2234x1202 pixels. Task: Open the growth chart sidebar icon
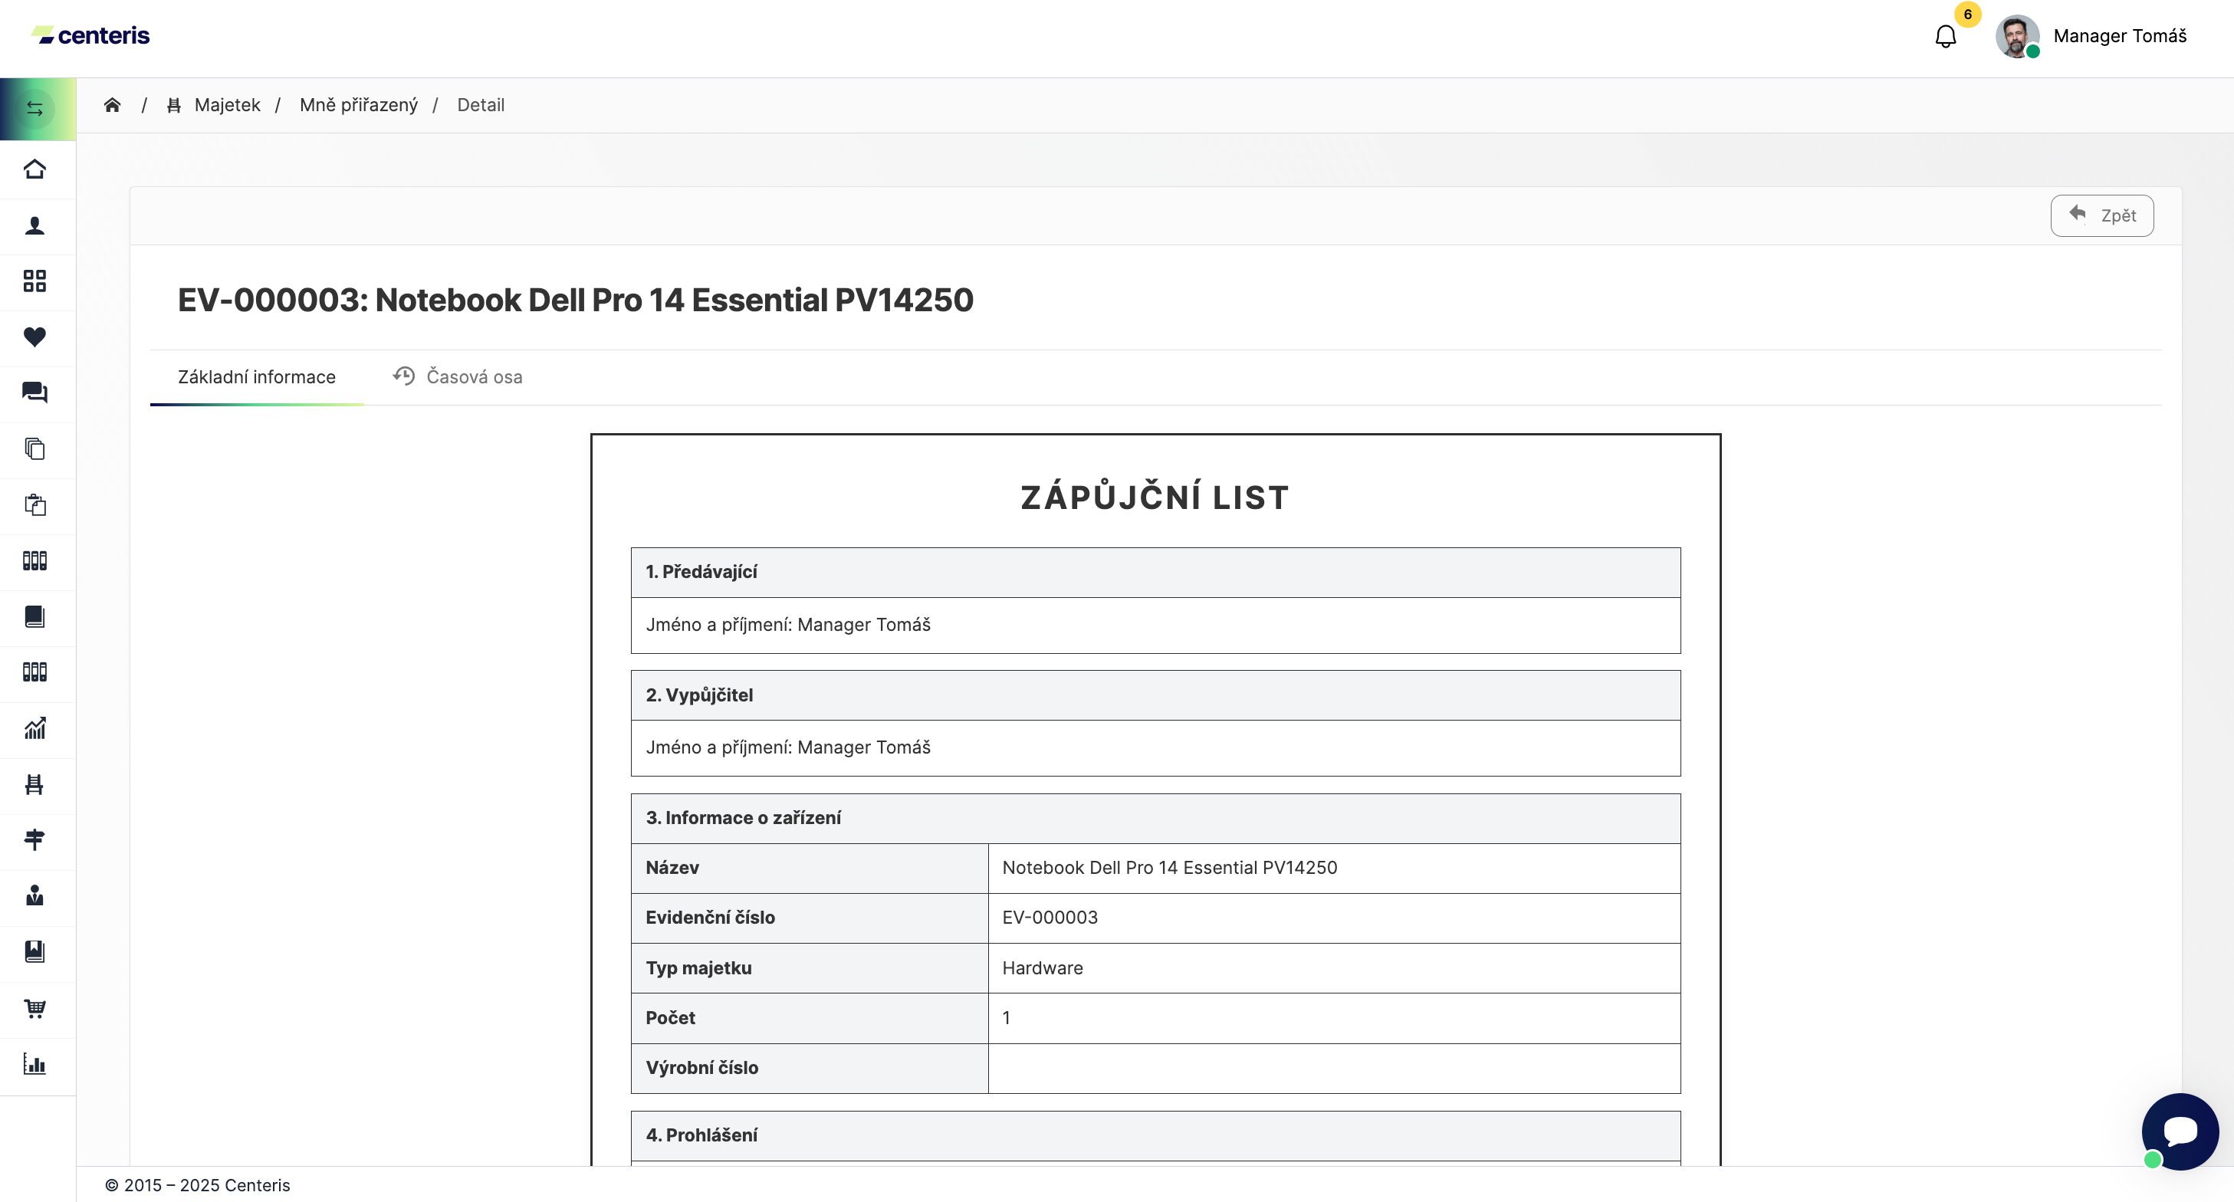coord(34,728)
